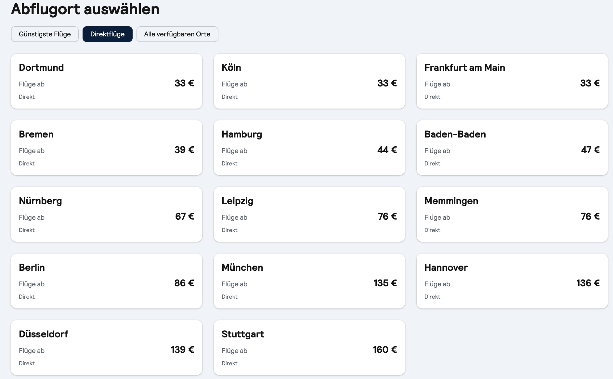Pick Hannover flights from 136 €

[512, 281]
